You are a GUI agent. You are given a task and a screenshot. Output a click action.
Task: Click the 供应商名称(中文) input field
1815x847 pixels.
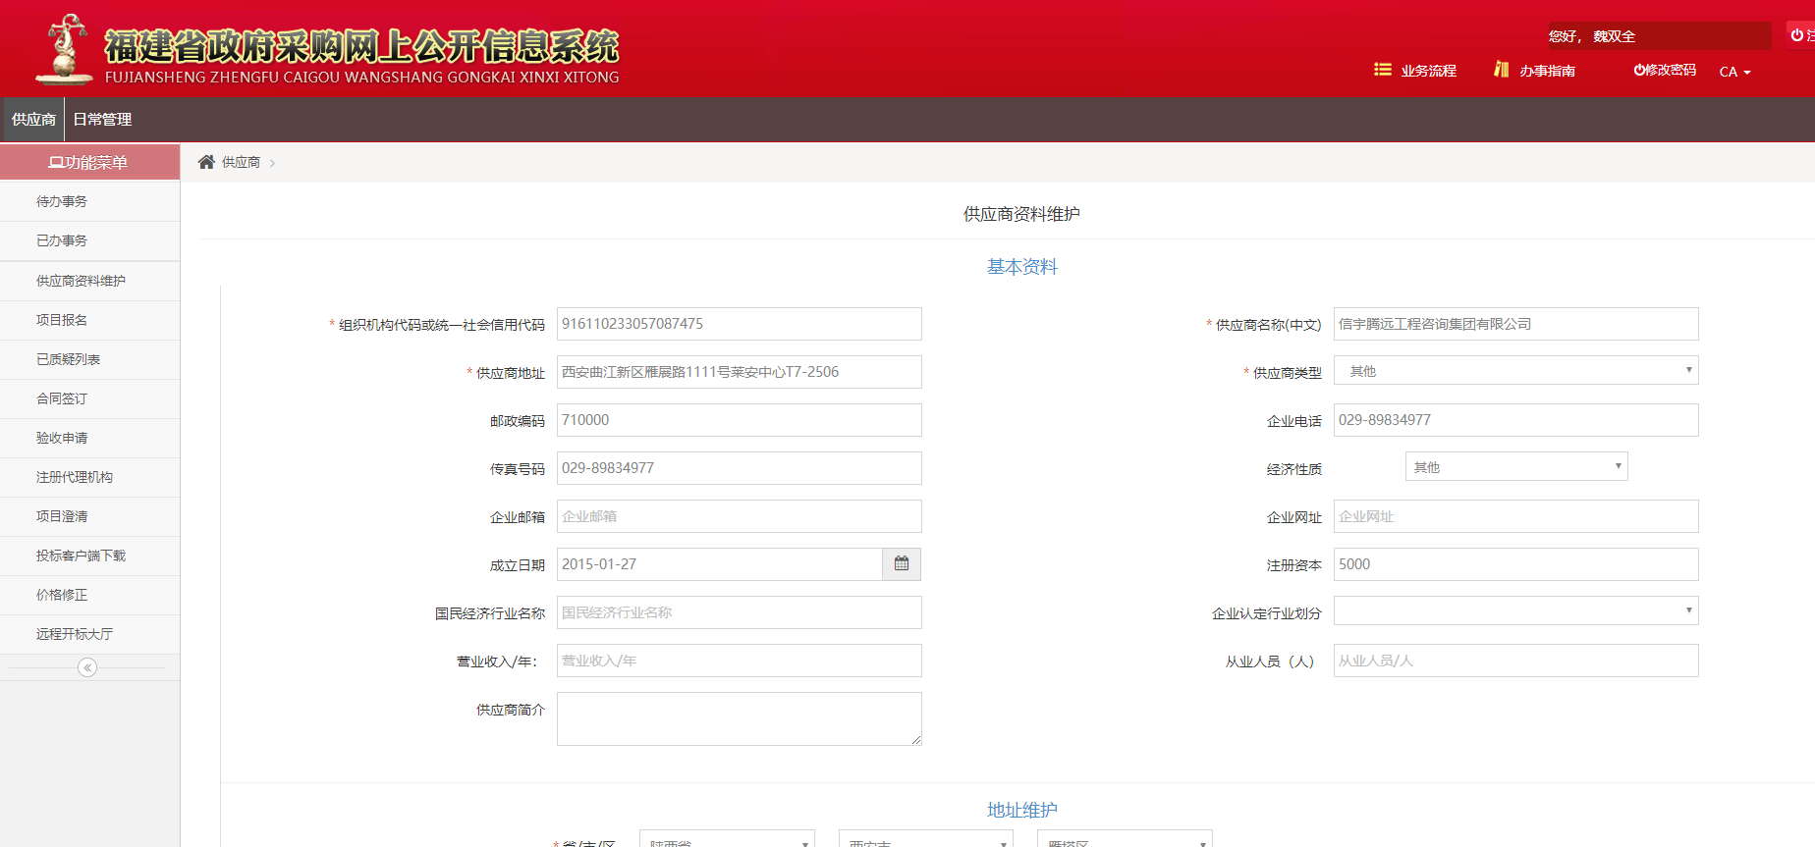click(1516, 324)
